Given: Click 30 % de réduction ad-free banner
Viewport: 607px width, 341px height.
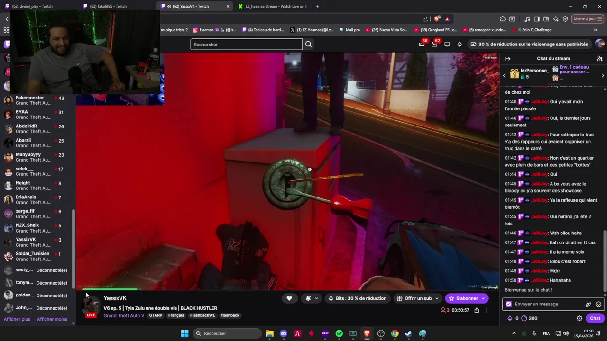Looking at the screenshot, I should (x=529, y=44).
